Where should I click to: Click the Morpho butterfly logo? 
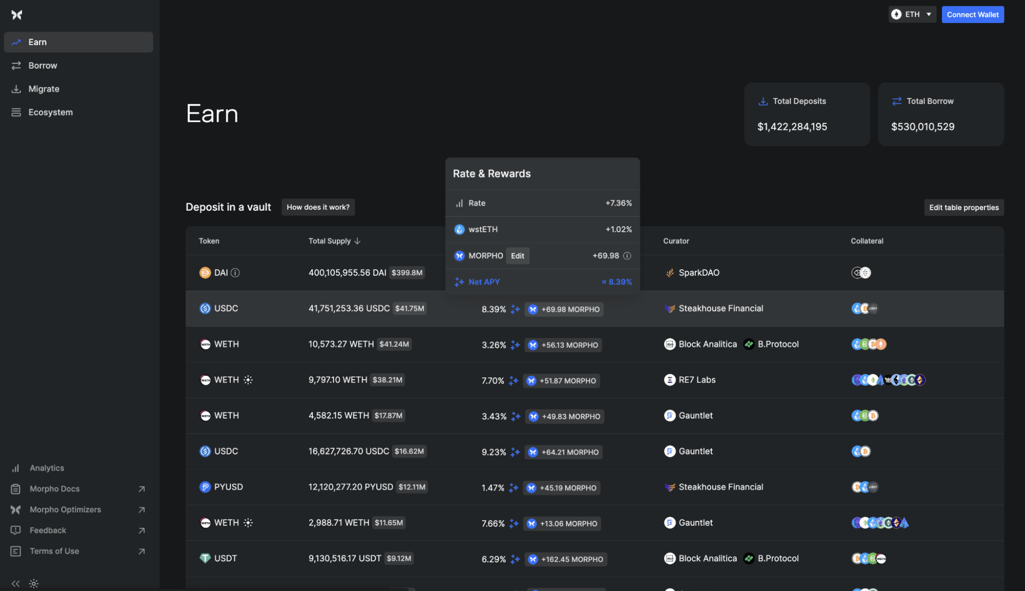tap(17, 15)
